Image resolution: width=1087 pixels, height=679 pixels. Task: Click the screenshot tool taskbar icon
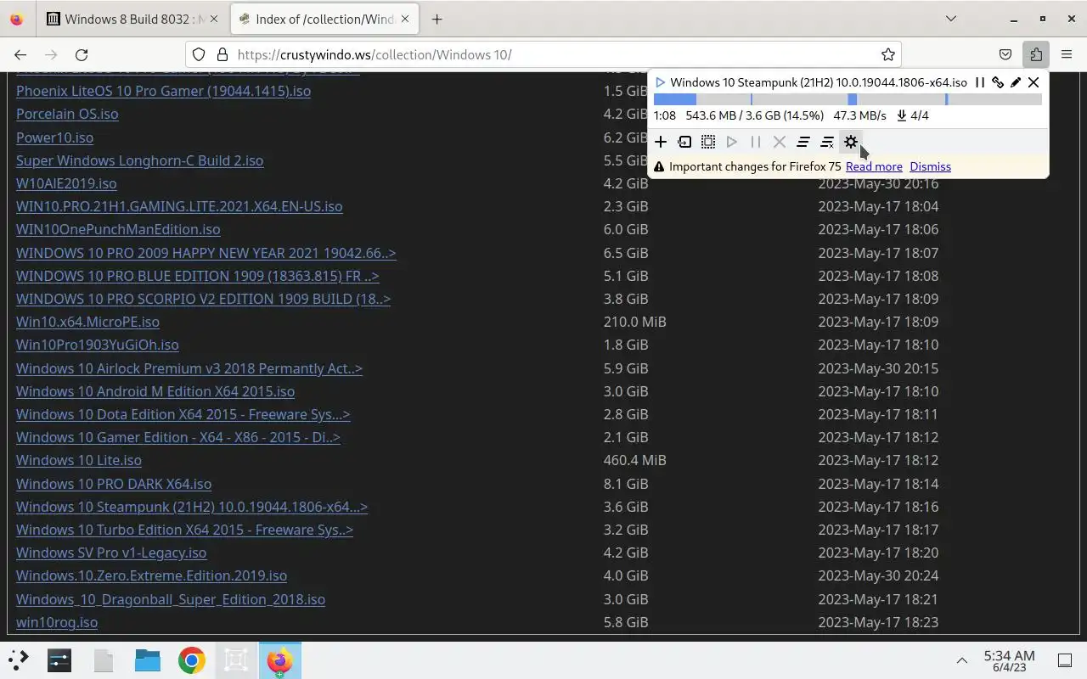coord(236,659)
